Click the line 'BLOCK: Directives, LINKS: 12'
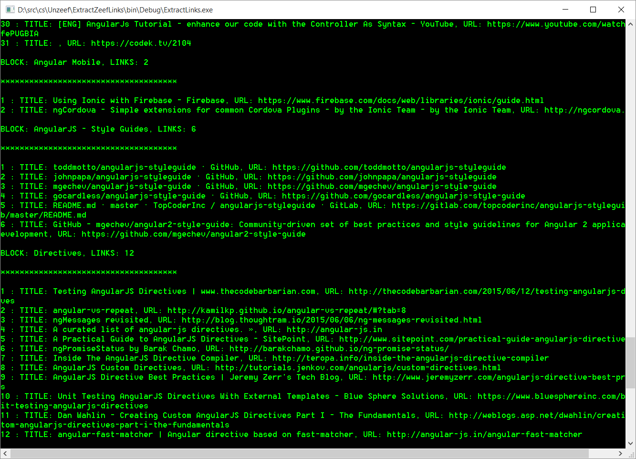Viewport: 636px width, 459px height. click(67, 253)
